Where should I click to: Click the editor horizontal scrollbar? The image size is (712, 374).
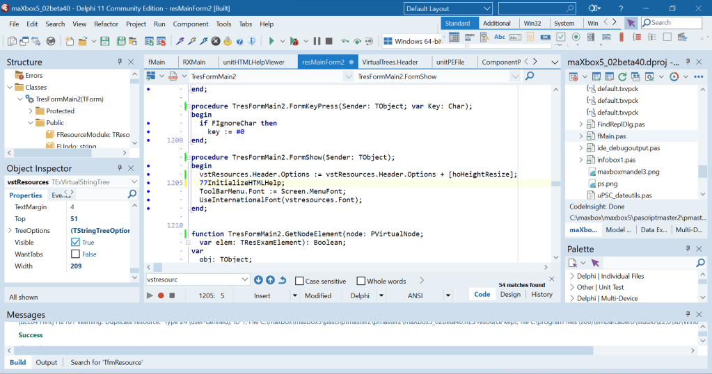pos(348,267)
